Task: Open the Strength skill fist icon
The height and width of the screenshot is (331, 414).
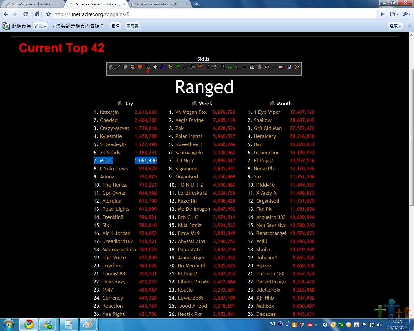Action: (x=133, y=67)
